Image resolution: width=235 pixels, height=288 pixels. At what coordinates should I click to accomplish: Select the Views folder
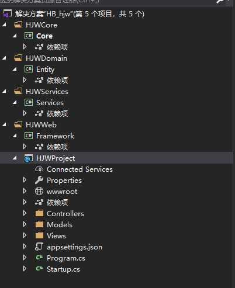point(56,236)
